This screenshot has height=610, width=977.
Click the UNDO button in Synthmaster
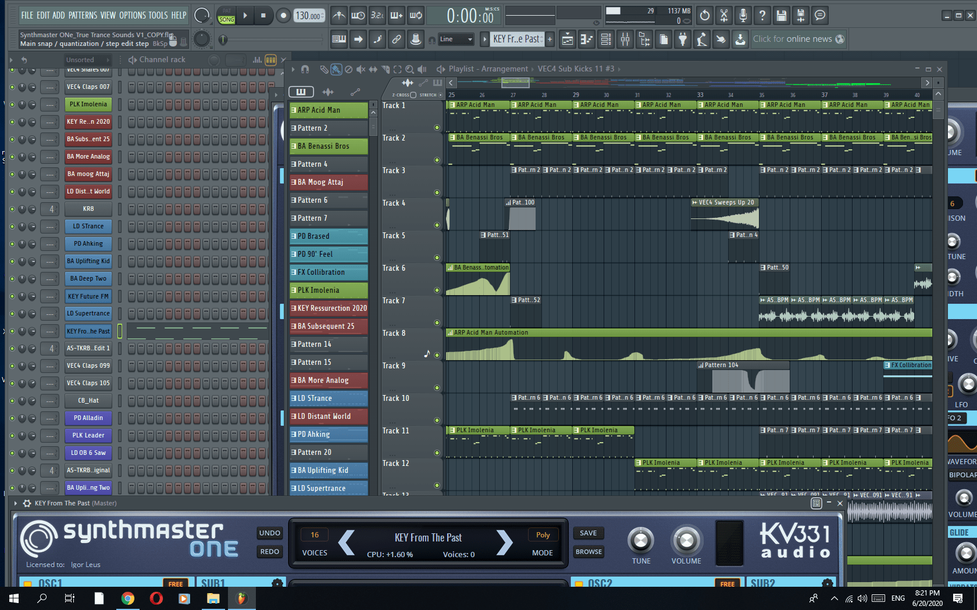270,533
